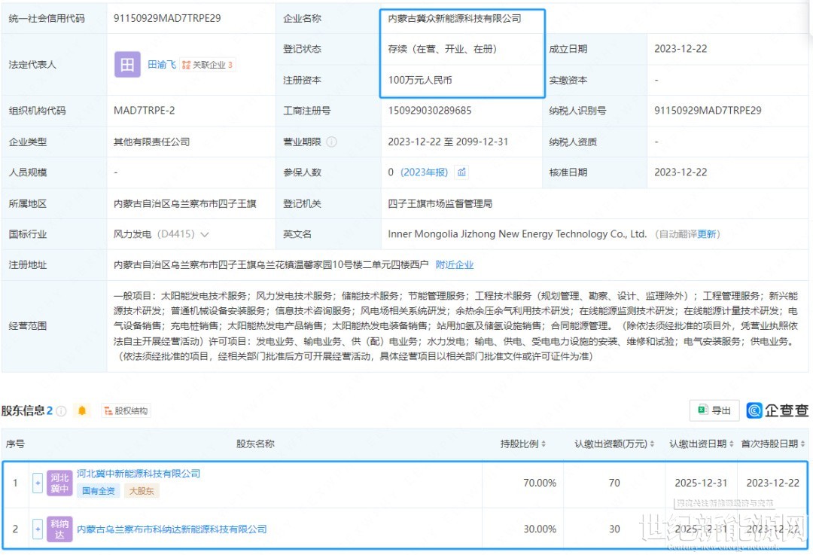Click info icon beside 股东信息 heading
This screenshot has height=555, width=813.
point(61,411)
